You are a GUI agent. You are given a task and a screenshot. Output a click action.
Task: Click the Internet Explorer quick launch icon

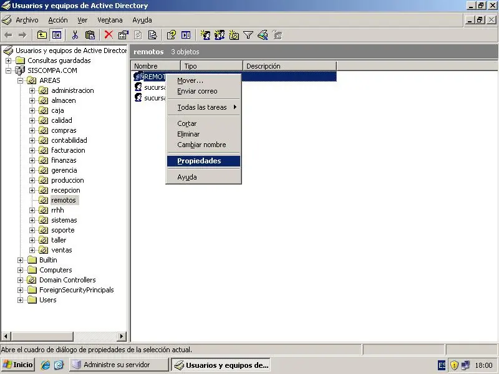tap(46, 365)
